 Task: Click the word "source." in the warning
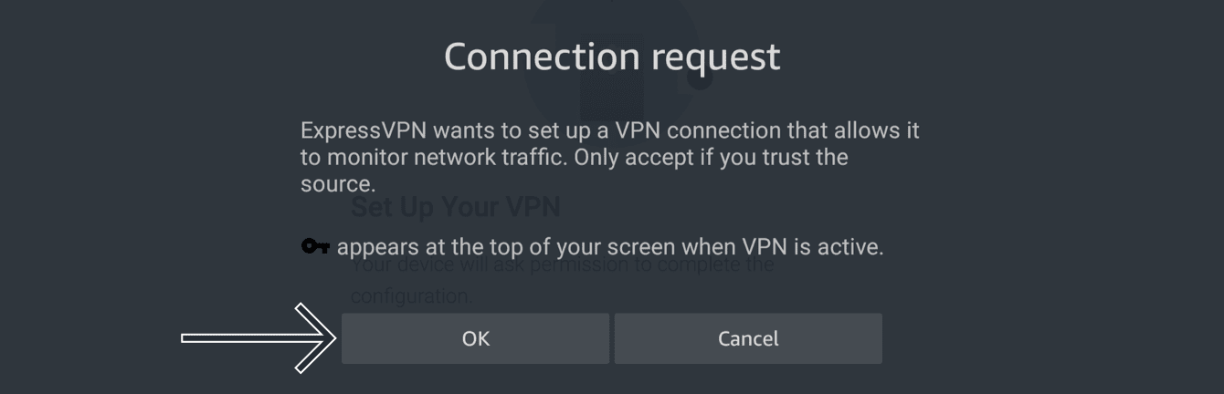click(338, 183)
